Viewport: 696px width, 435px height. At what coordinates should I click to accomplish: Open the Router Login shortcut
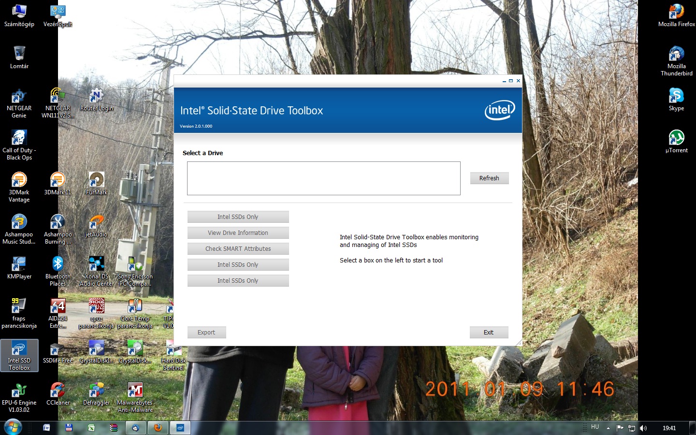(97, 100)
